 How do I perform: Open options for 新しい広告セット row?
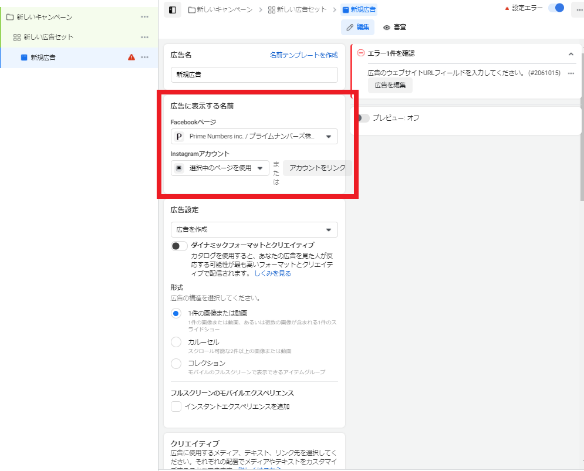pyautogui.click(x=145, y=37)
